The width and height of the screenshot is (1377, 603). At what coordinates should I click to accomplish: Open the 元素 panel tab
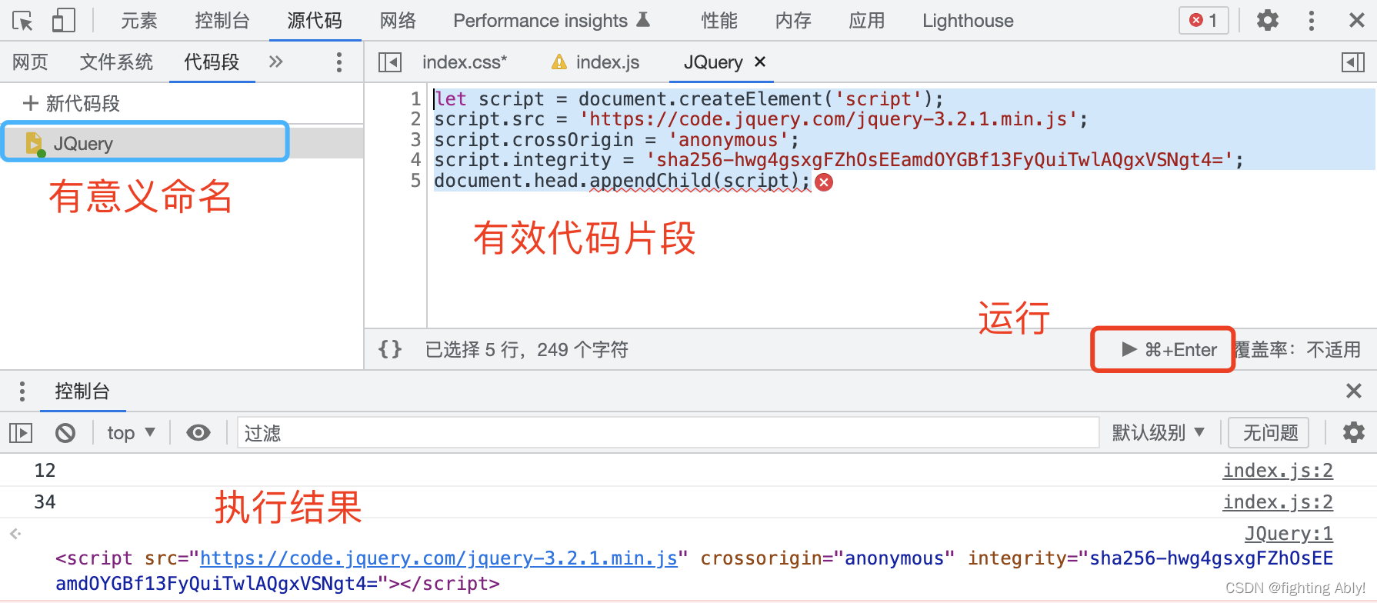click(x=139, y=21)
